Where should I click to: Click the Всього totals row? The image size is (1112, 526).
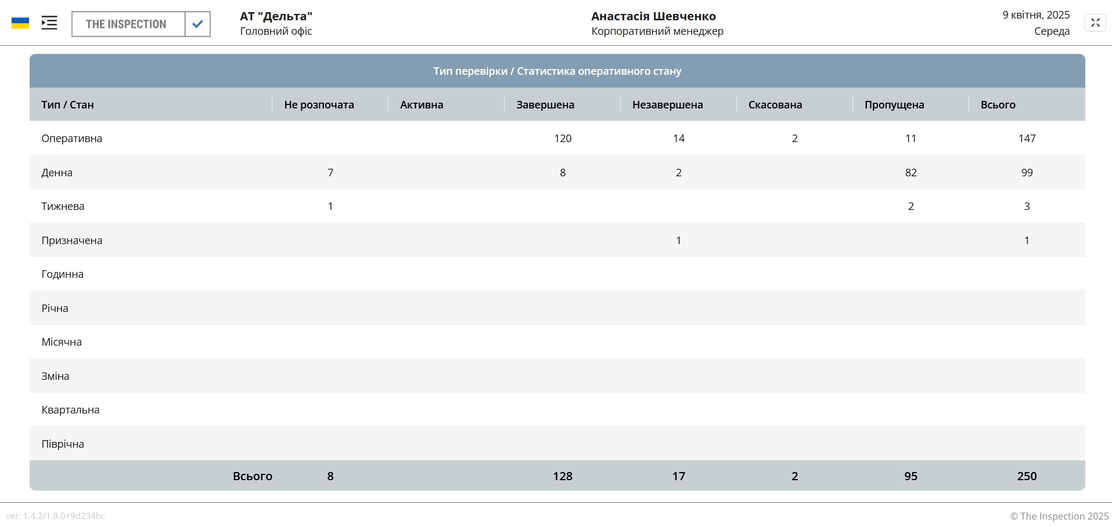point(253,476)
